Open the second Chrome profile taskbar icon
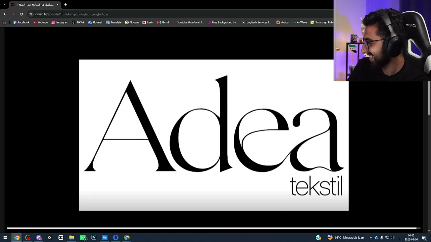The height and width of the screenshot is (242, 431). (x=127, y=238)
